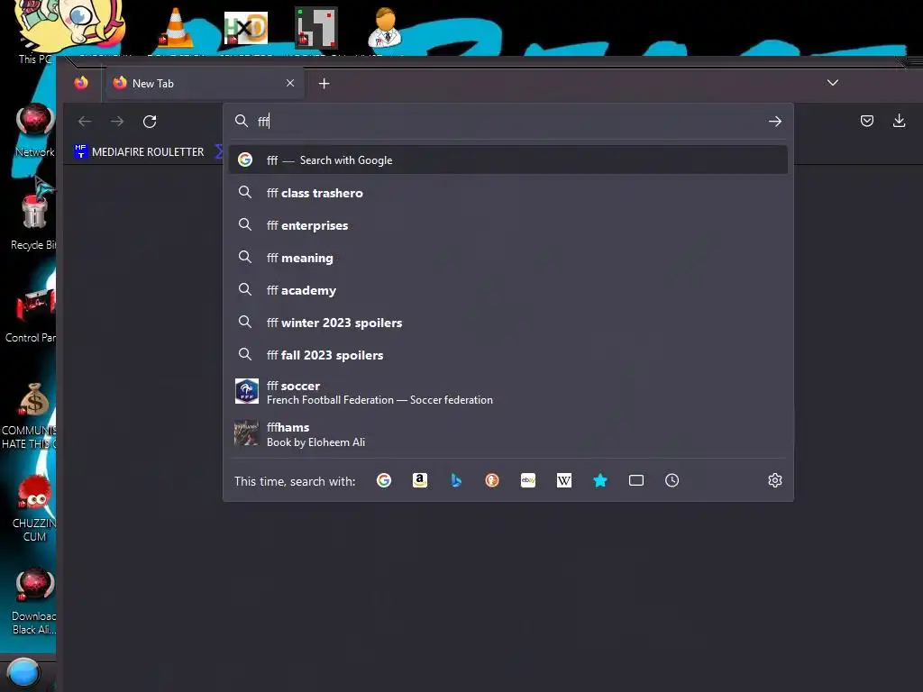The width and height of the screenshot is (923, 692).
Task: Close the New Tab tab
Action: (290, 83)
